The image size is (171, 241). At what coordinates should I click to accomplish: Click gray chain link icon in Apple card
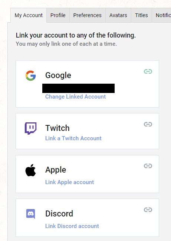(x=148, y=166)
